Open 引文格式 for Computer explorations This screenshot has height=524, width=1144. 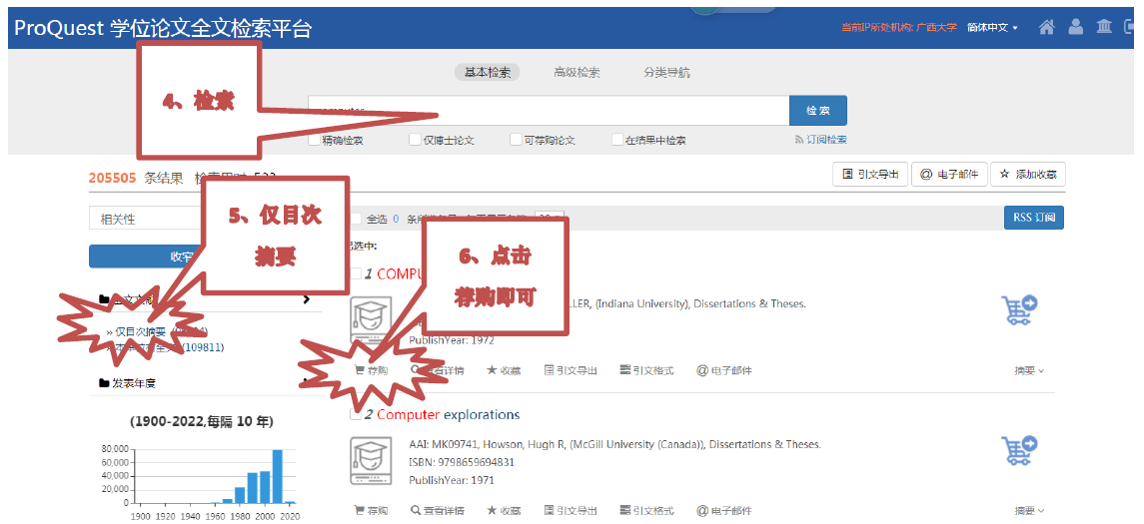click(x=646, y=510)
